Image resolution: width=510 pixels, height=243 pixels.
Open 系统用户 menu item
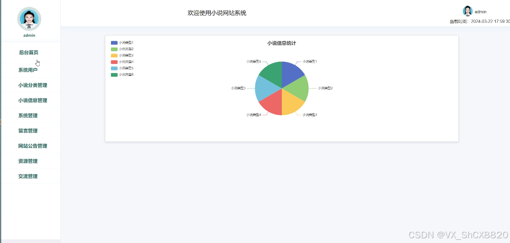(28, 70)
